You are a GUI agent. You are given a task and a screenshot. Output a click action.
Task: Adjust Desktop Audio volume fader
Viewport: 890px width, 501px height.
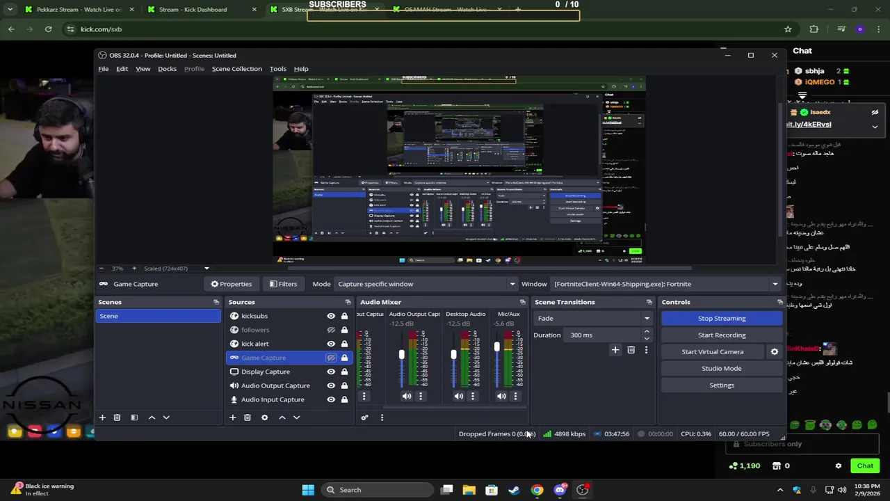pyautogui.click(x=453, y=355)
